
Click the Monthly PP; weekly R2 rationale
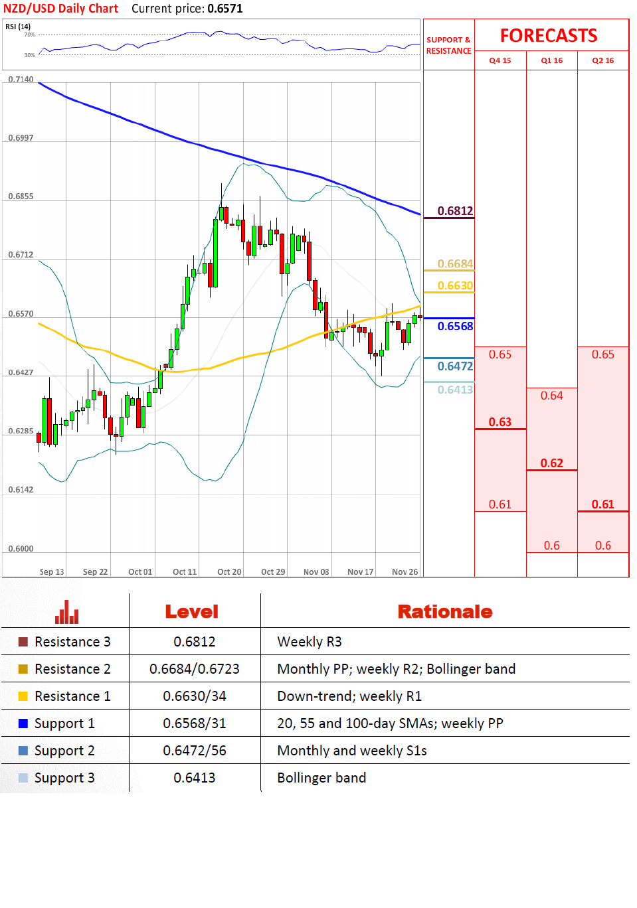coord(397,669)
